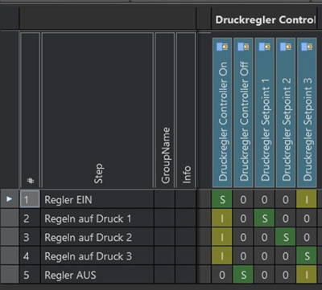Click the row arrow indicator beside step 1
The image size is (322, 290).
tap(10, 199)
